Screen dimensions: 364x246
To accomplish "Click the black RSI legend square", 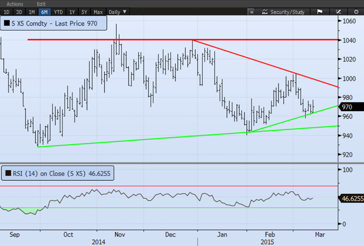I will (7, 173).
